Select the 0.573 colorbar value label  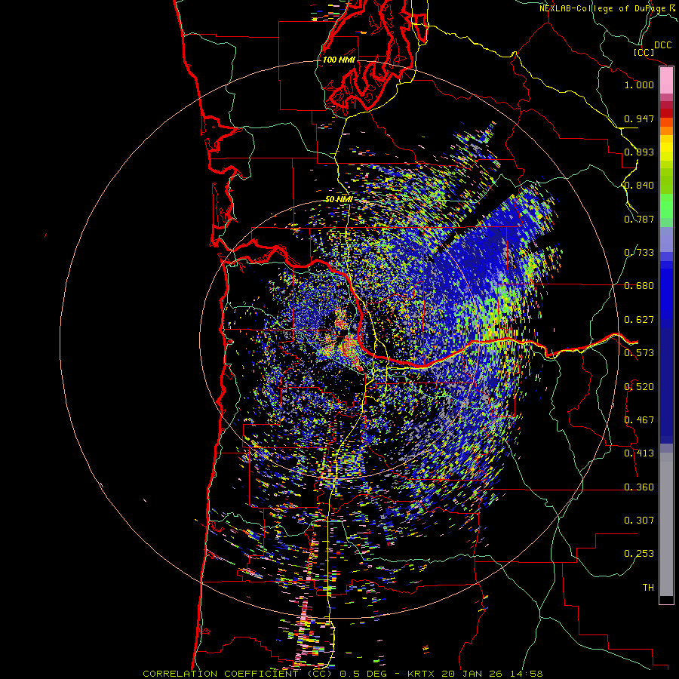(x=639, y=353)
